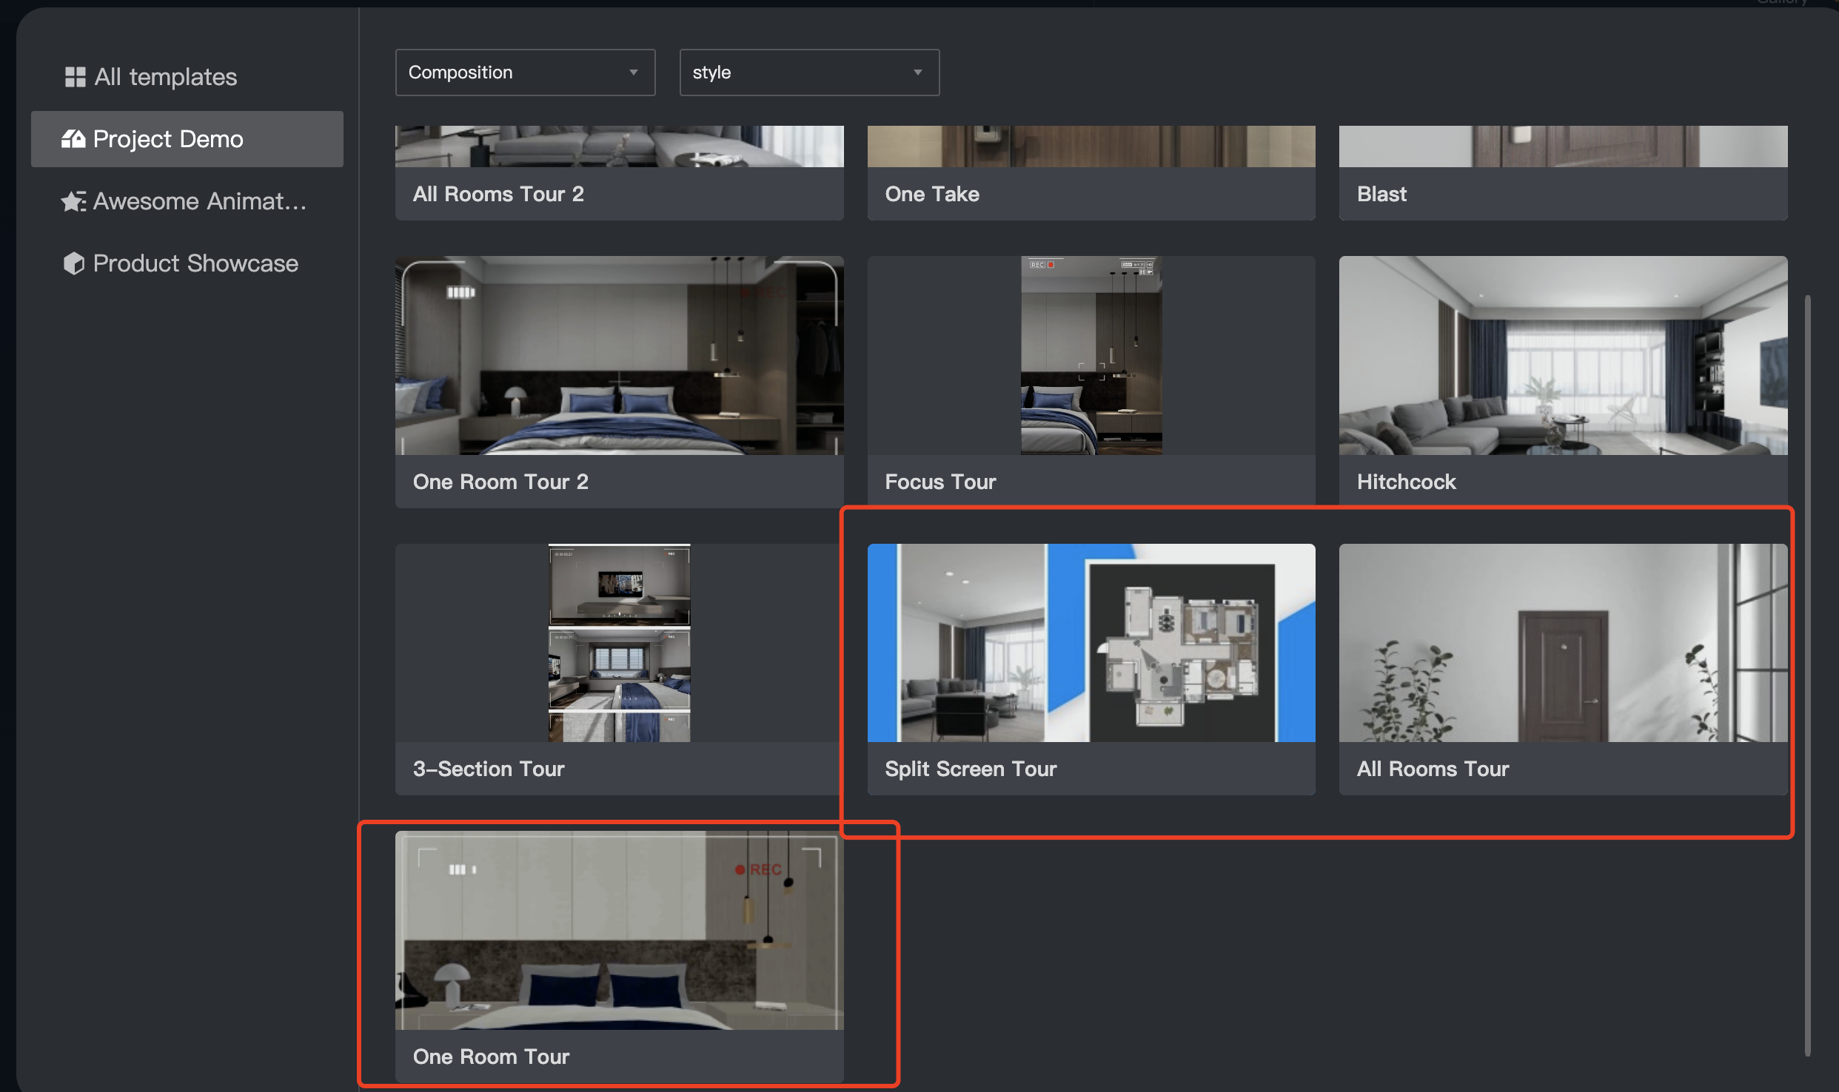Click the Project Demo house icon
Image resolution: width=1839 pixels, height=1092 pixels.
[x=73, y=139]
